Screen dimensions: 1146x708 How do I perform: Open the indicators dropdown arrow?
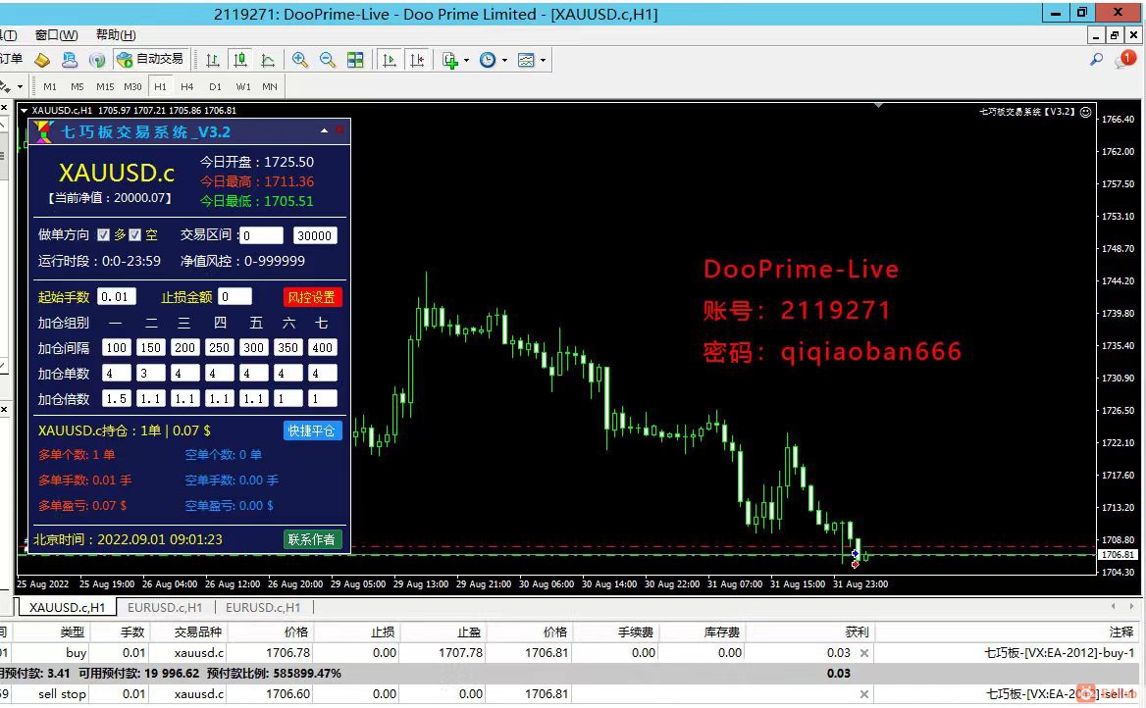tap(466, 61)
